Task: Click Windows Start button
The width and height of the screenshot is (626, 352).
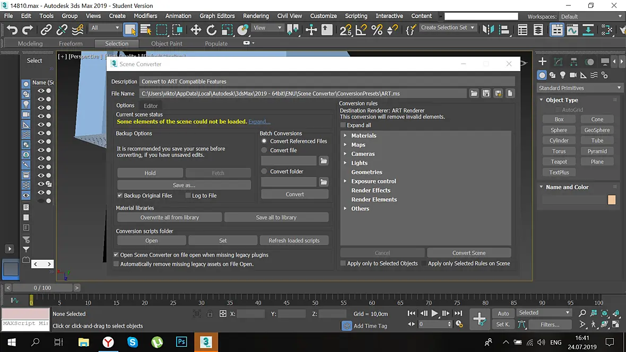Action: click(12, 342)
